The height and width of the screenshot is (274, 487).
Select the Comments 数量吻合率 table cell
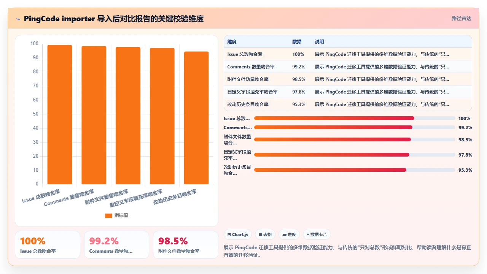[x=251, y=67]
